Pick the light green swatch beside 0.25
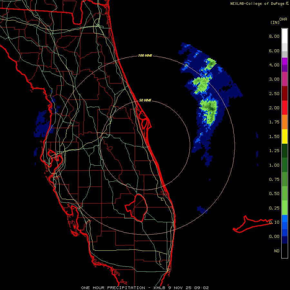 tap(285, 208)
